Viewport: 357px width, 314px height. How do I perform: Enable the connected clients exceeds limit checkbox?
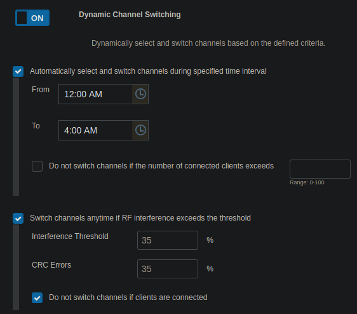pyautogui.click(x=37, y=166)
